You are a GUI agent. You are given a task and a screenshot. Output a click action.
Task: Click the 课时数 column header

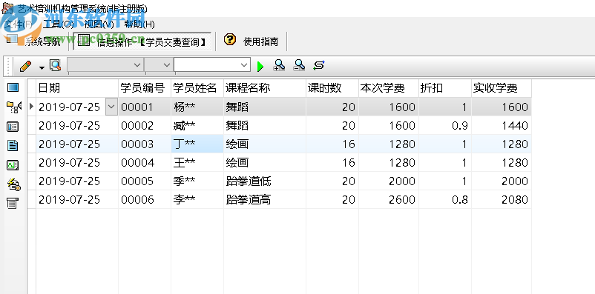332,88
